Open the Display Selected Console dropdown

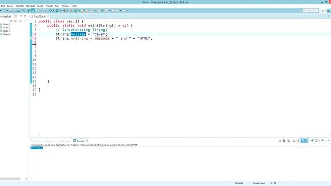click(320, 141)
